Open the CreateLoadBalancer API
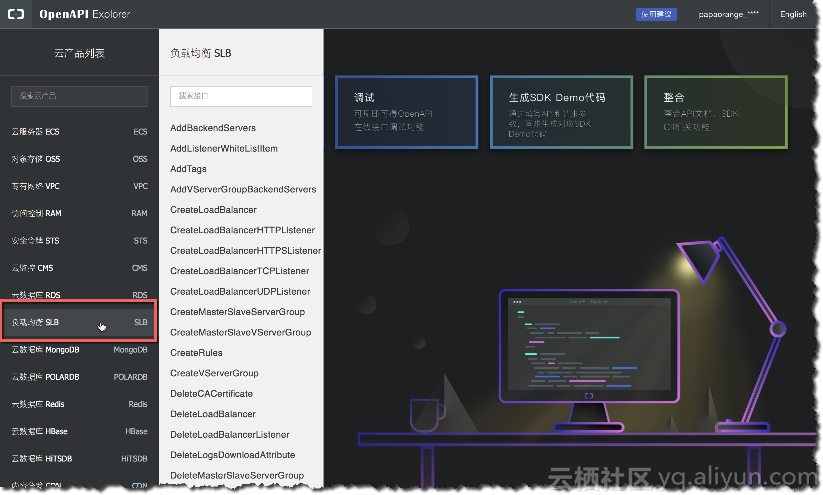The width and height of the screenshot is (823, 495). click(213, 209)
